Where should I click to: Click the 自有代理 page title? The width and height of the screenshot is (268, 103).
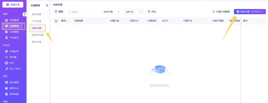[58, 5]
